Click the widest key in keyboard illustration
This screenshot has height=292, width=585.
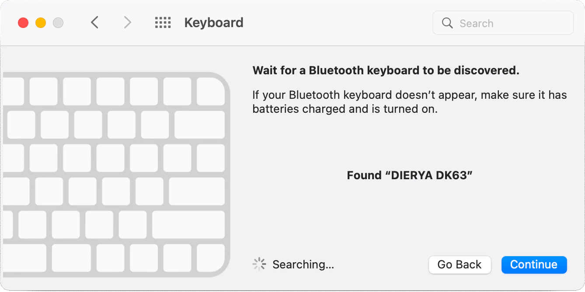(188, 225)
